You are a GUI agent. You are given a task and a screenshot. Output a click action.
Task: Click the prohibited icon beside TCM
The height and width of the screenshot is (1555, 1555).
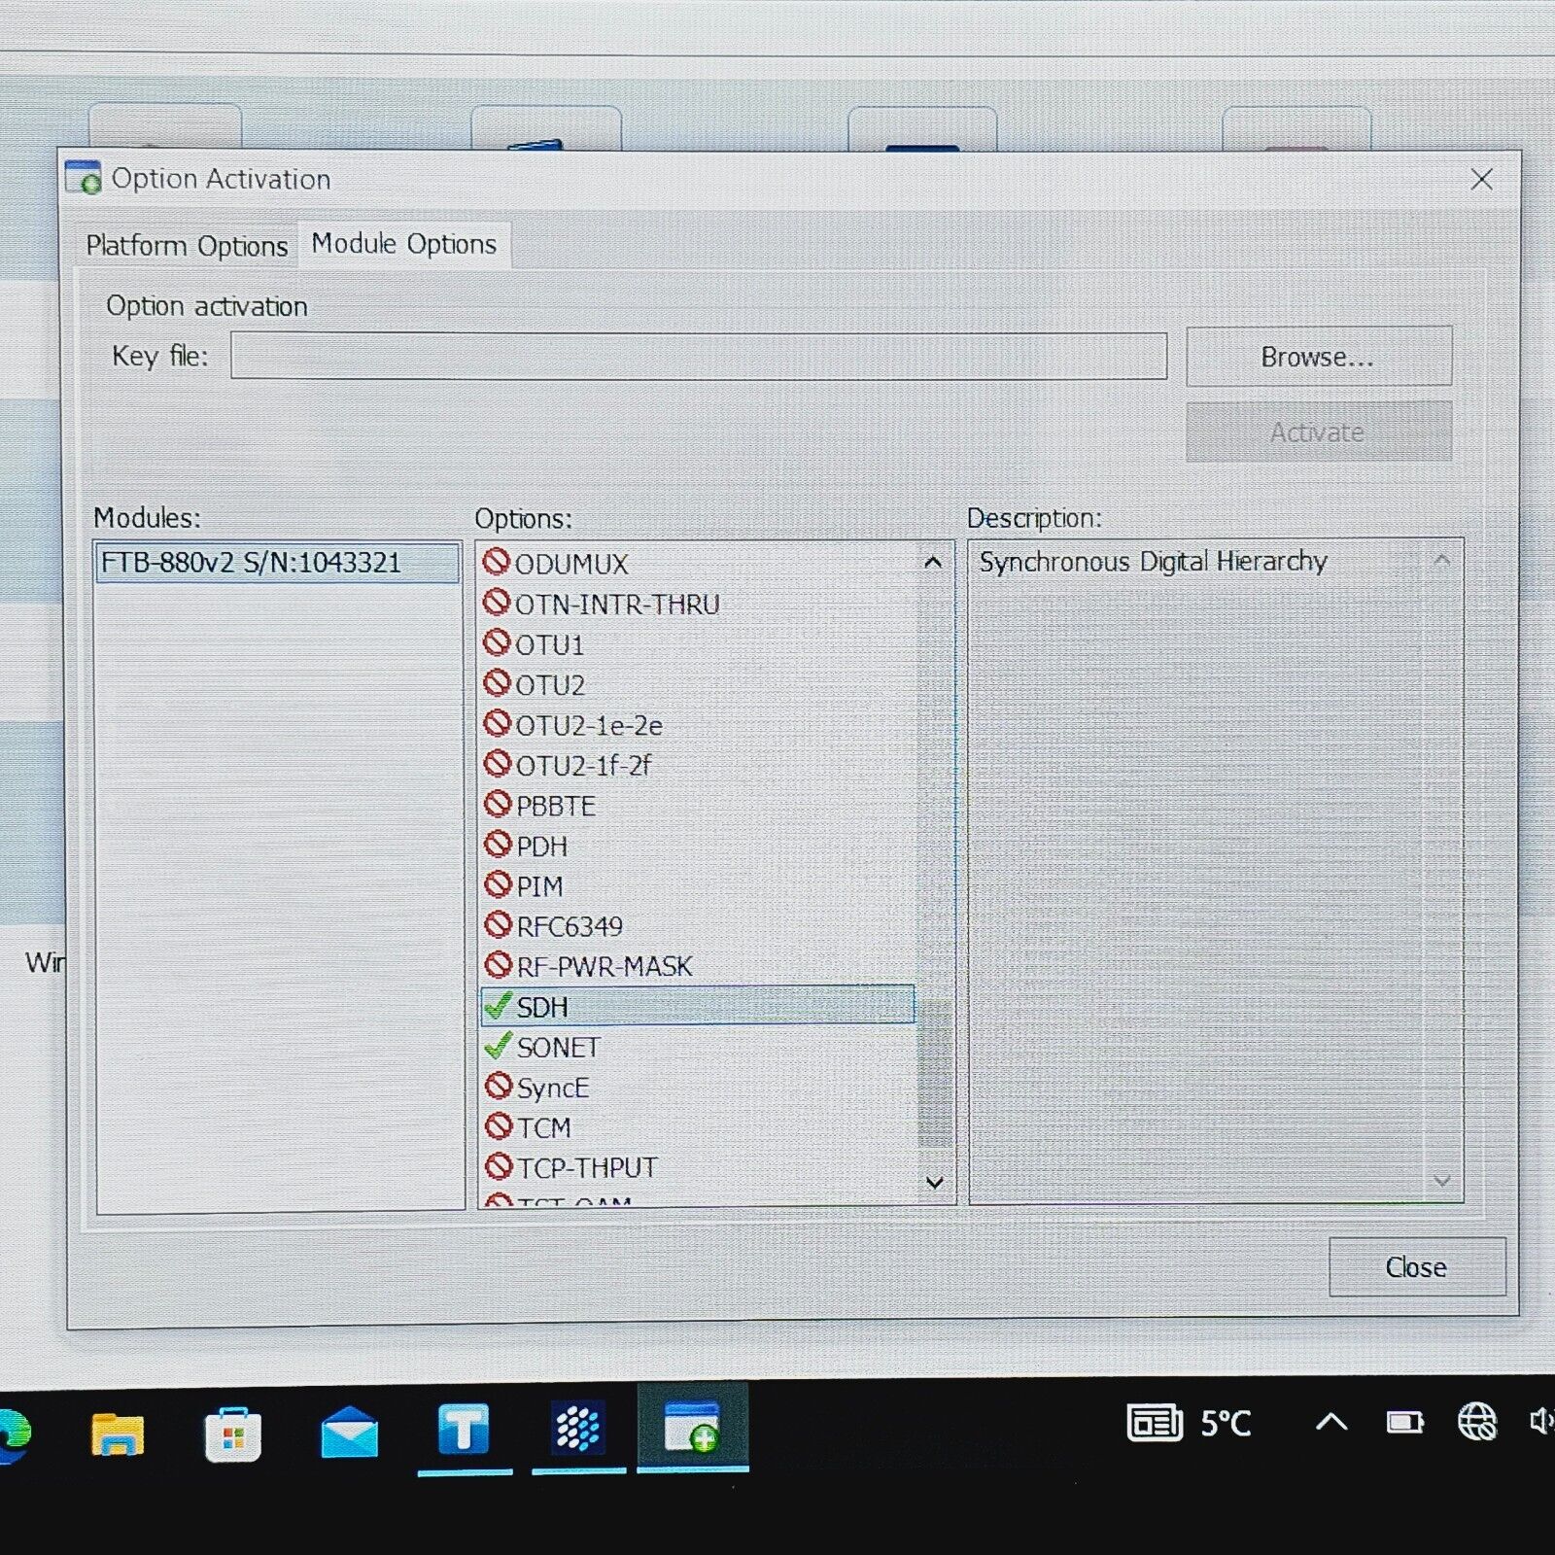[499, 1125]
